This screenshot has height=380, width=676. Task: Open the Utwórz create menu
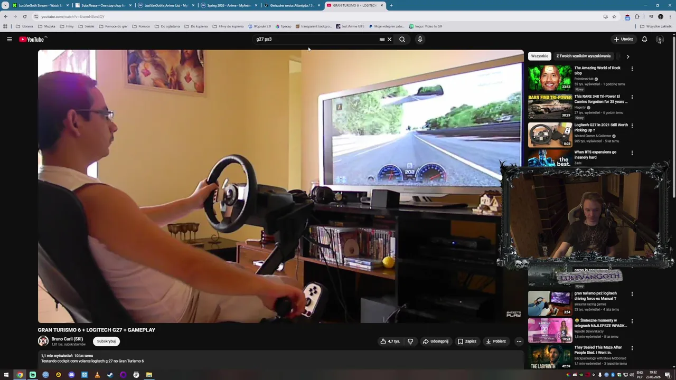(623, 39)
